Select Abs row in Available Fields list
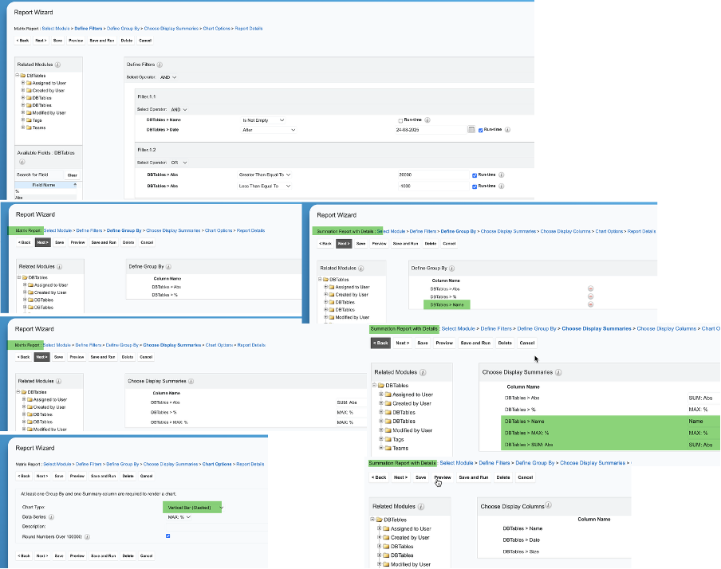Image resolution: width=721 pixels, height=569 pixels. 45,198
